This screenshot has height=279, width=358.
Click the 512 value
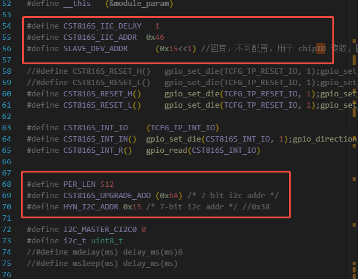coord(107,184)
